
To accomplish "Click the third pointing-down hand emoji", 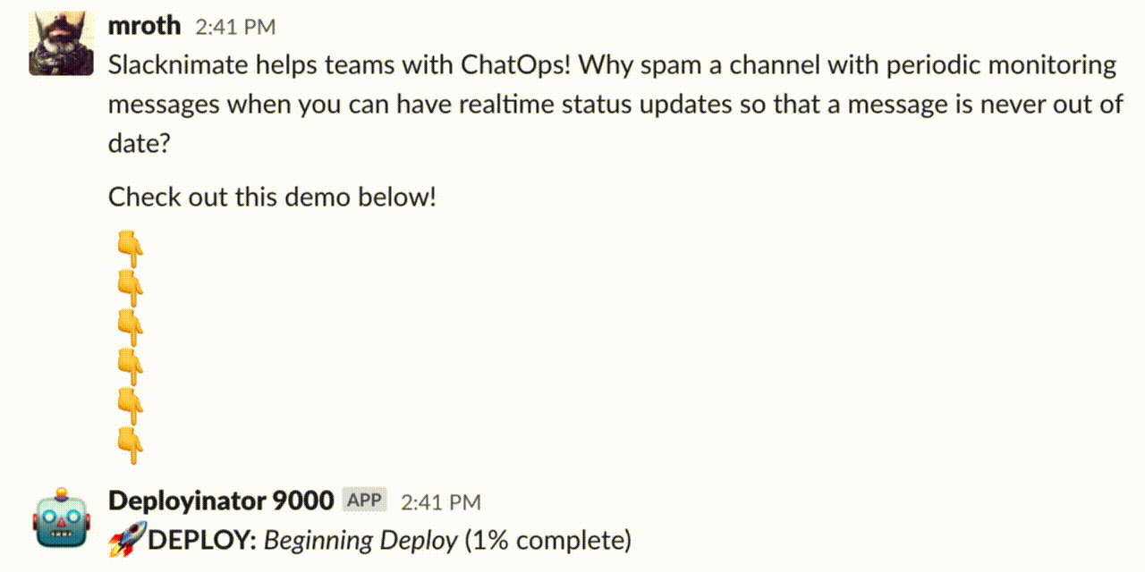I will [x=131, y=326].
